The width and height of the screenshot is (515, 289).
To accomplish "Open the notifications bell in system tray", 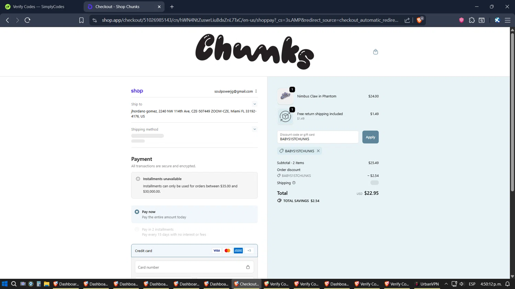I will click(x=507, y=284).
